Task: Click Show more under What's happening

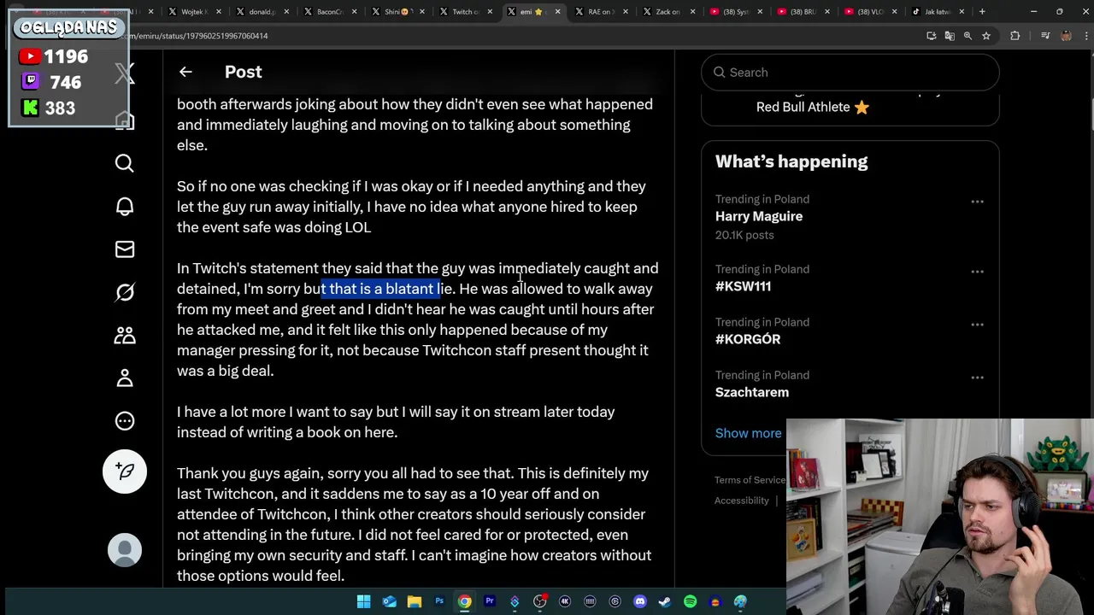Action: click(748, 433)
